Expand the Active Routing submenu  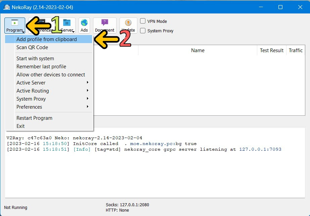pyautogui.click(x=33, y=91)
